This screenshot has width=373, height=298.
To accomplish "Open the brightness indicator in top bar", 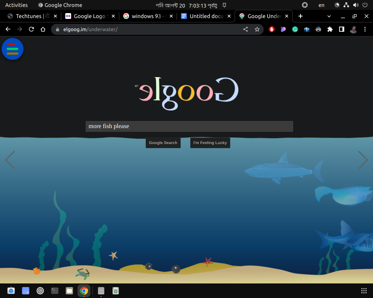I will [337, 5].
